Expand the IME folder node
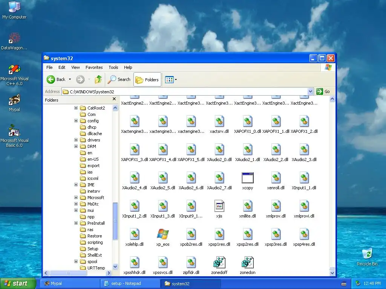This screenshot has height=289, width=386. pyautogui.click(x=76, y=184)
